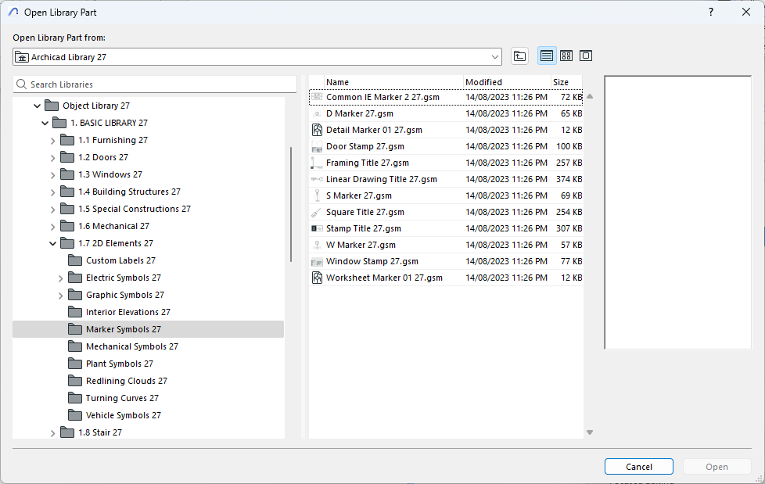Expand the 1.1 Furnishing 27 folder

(52, 141)
